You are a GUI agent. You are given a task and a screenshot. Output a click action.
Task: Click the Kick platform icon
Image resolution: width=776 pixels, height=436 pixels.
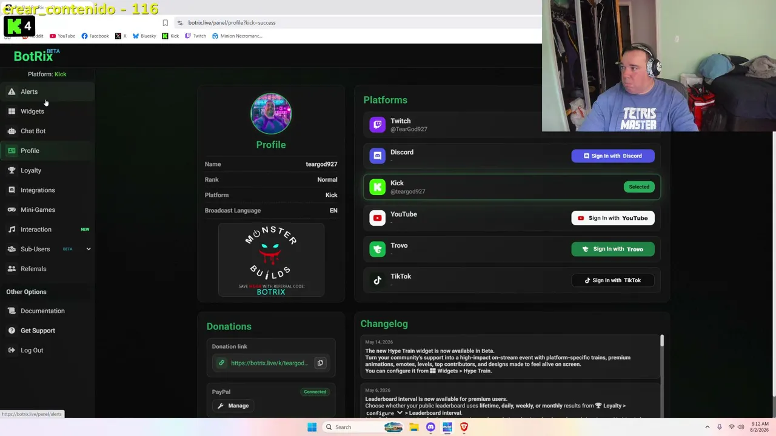[377, 187]
